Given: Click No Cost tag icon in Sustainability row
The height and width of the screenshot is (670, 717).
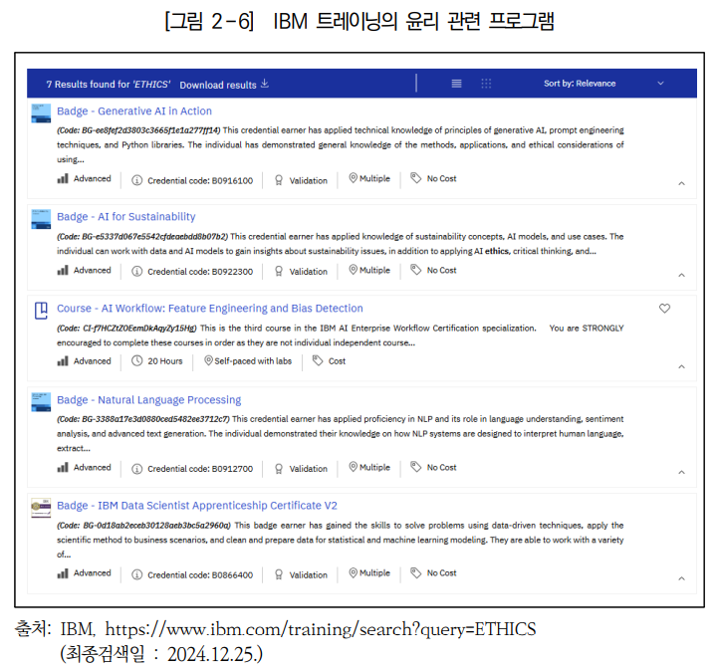Looking at the screenshot, I should click(x=415, y=270).
